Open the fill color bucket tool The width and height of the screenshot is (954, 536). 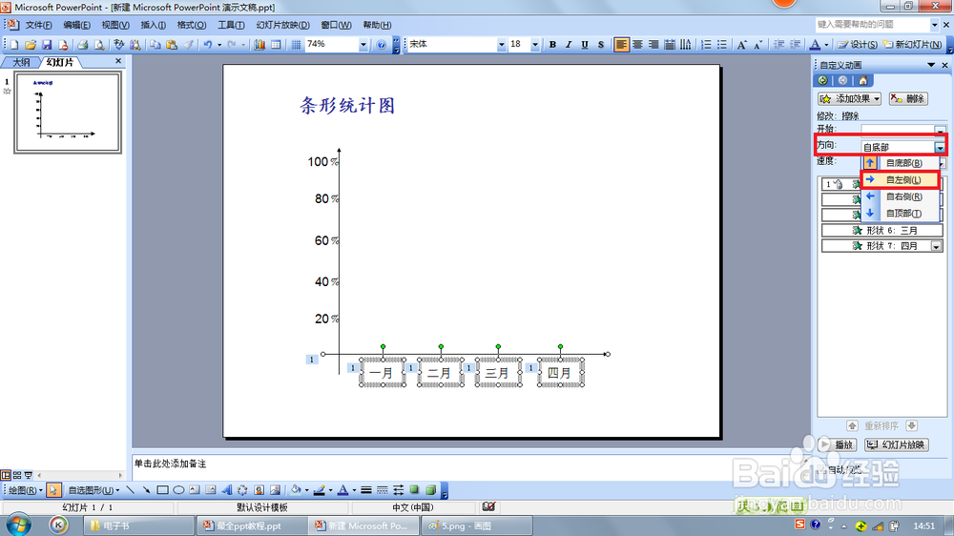(x=296, y=490)
